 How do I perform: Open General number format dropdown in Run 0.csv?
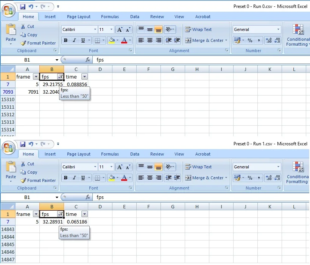pos(278,29)
